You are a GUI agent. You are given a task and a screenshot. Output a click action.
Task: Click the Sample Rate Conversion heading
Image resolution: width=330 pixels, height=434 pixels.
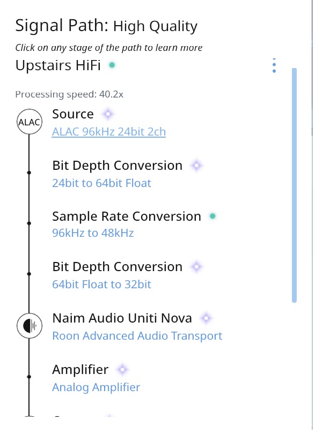click(x=127, y=216)
